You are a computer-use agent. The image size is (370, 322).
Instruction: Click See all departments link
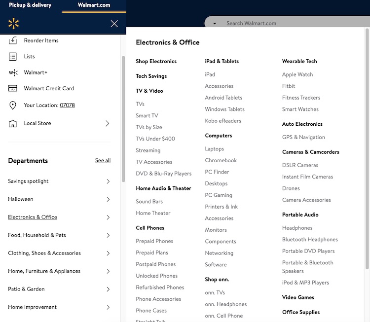103,161
